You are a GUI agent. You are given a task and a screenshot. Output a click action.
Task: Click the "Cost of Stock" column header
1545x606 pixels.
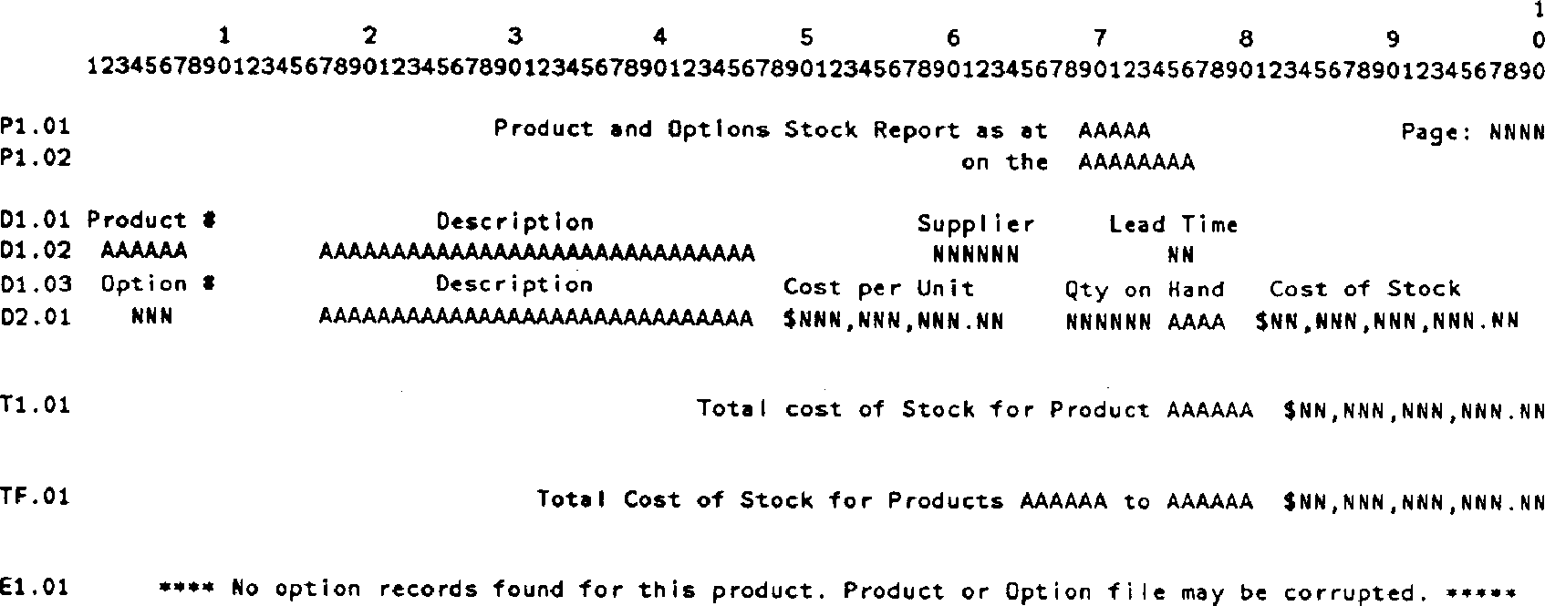(x=1364, y=290)
